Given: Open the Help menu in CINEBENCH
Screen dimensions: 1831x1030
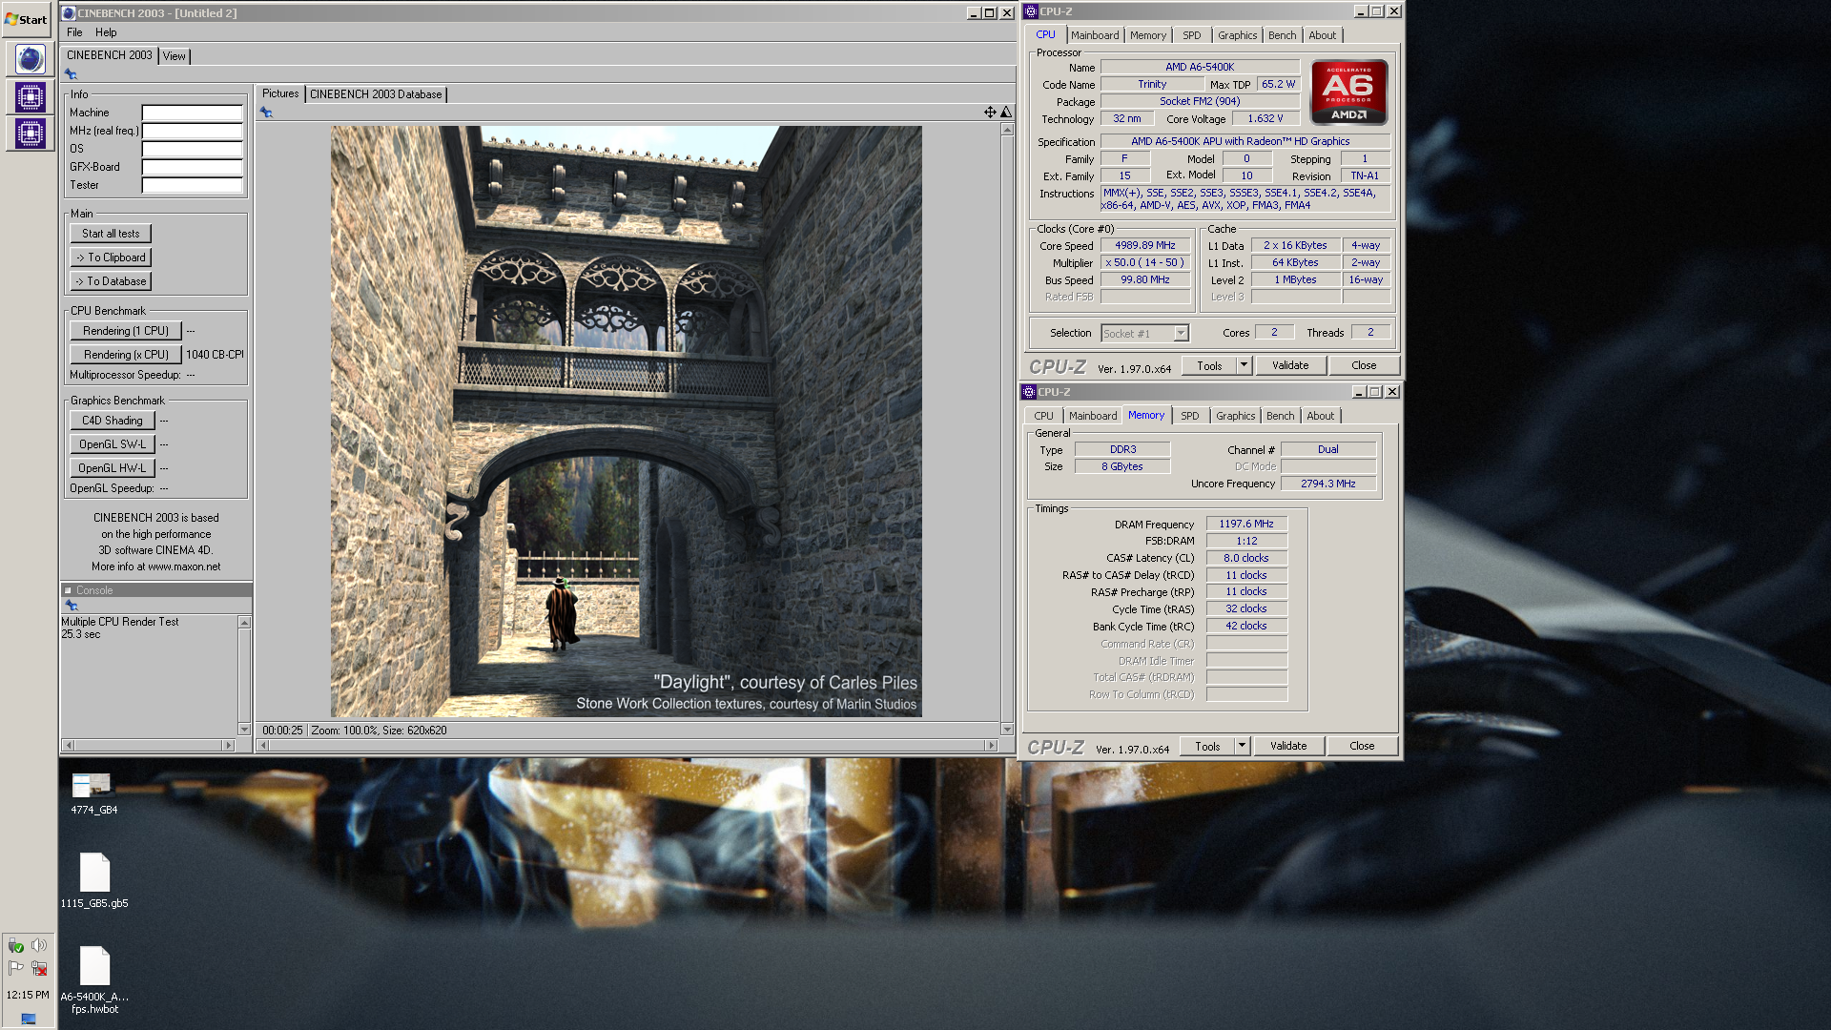Looking at the screenshot, I should pos(106,32).
